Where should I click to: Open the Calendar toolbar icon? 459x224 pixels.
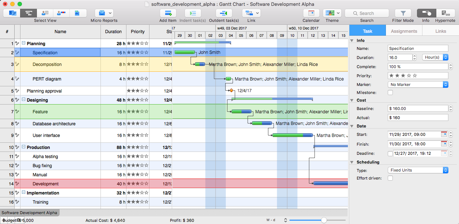coord(311,13)
